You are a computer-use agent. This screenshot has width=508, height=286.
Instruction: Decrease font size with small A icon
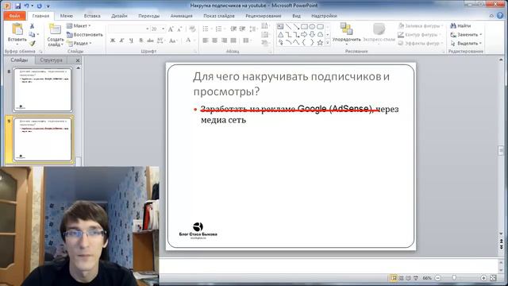[x=180, y=29]
